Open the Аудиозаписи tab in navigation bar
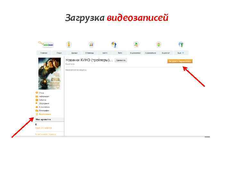231x173 pixels. click(150, 53)
